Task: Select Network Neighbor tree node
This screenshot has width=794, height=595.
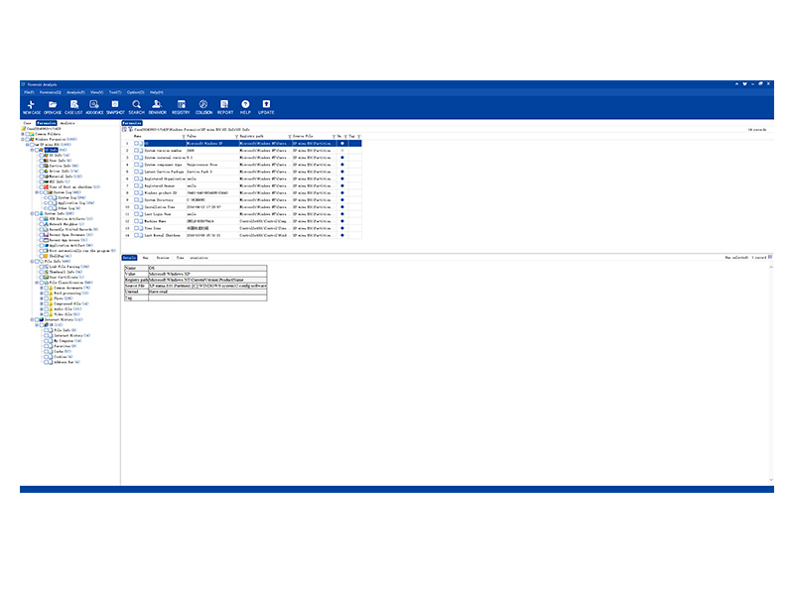Action: [x=64, y=224]
